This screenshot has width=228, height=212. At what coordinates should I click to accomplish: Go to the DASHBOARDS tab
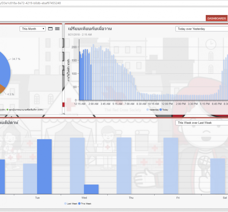point(217,18)
